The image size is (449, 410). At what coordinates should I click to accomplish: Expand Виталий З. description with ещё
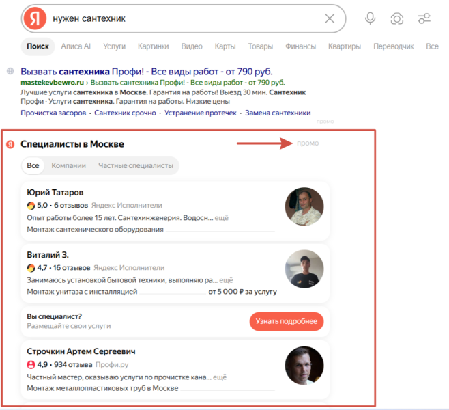[x=226, y=280]
